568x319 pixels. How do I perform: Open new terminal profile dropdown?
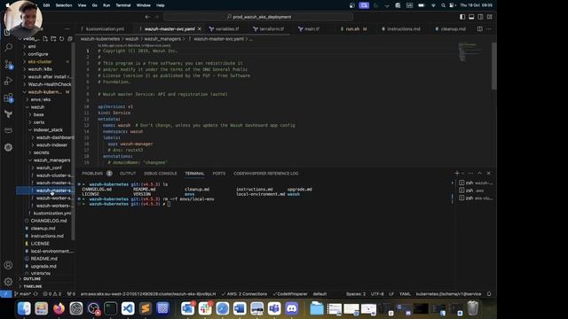coord(462,174)
